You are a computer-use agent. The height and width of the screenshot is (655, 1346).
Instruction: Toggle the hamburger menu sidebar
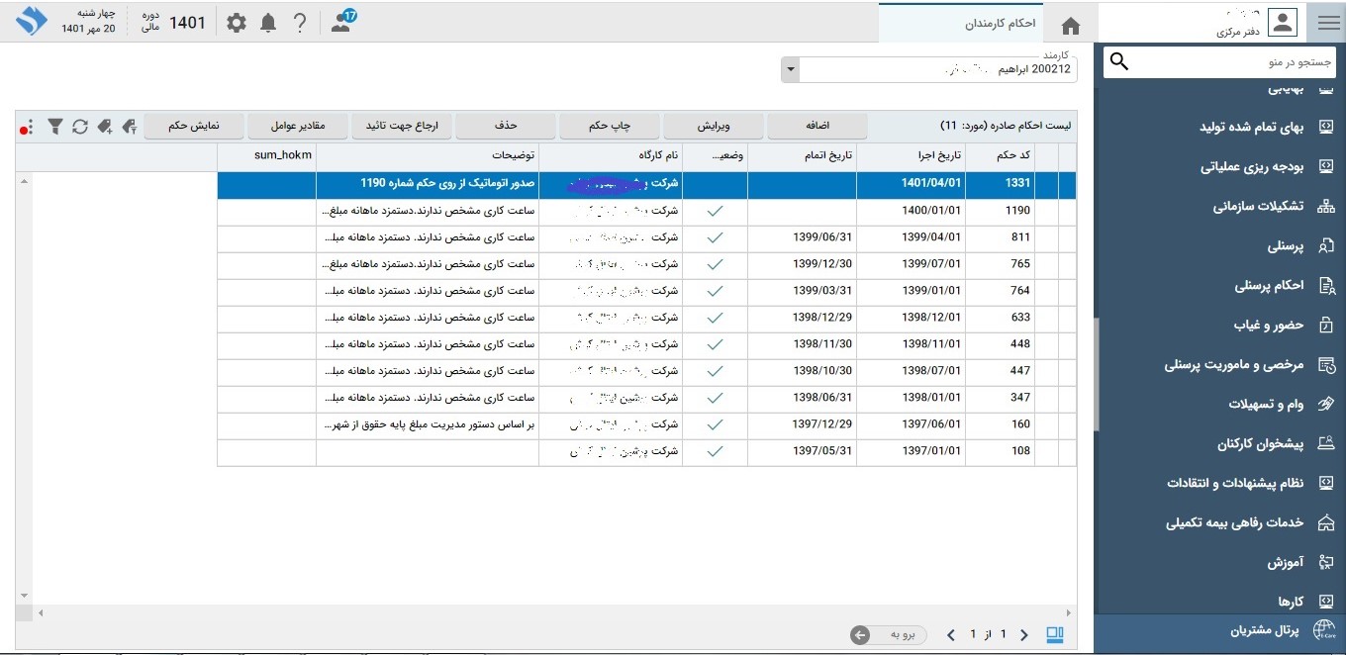coord(1327,23)
